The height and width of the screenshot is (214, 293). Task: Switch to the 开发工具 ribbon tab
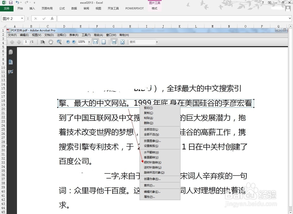113,9
